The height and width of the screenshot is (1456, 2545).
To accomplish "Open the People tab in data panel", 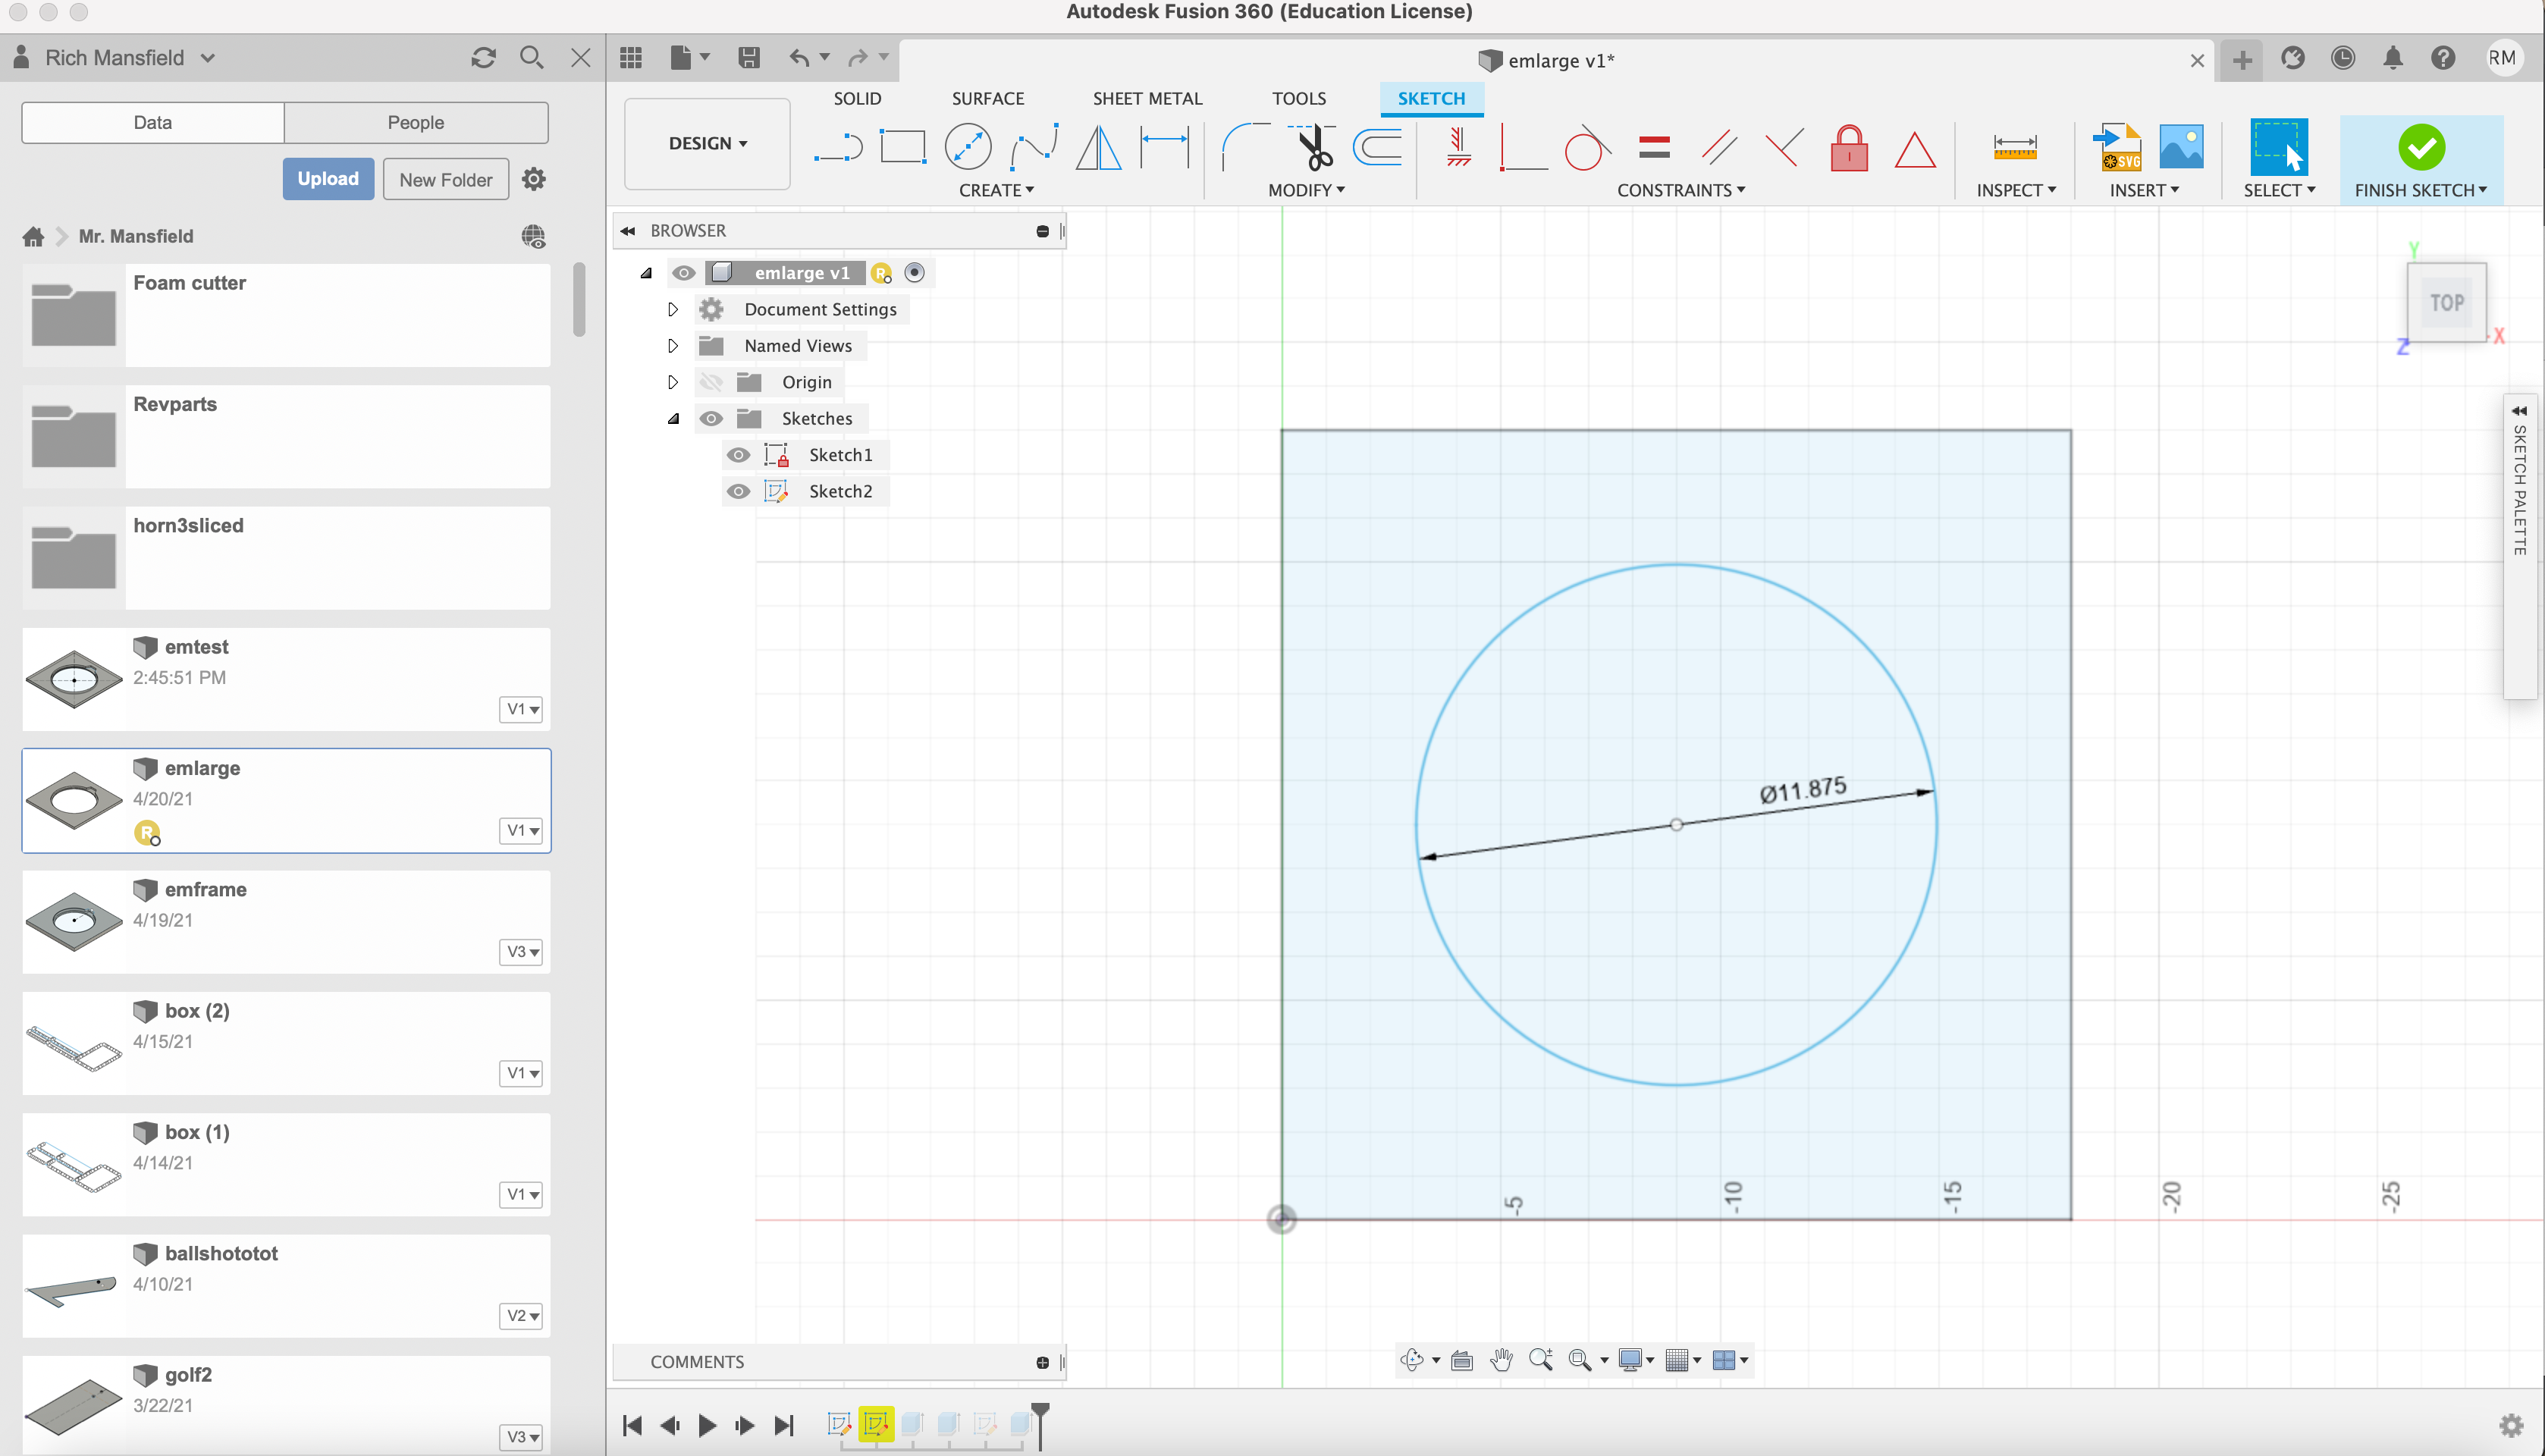I will click(416, 122).
